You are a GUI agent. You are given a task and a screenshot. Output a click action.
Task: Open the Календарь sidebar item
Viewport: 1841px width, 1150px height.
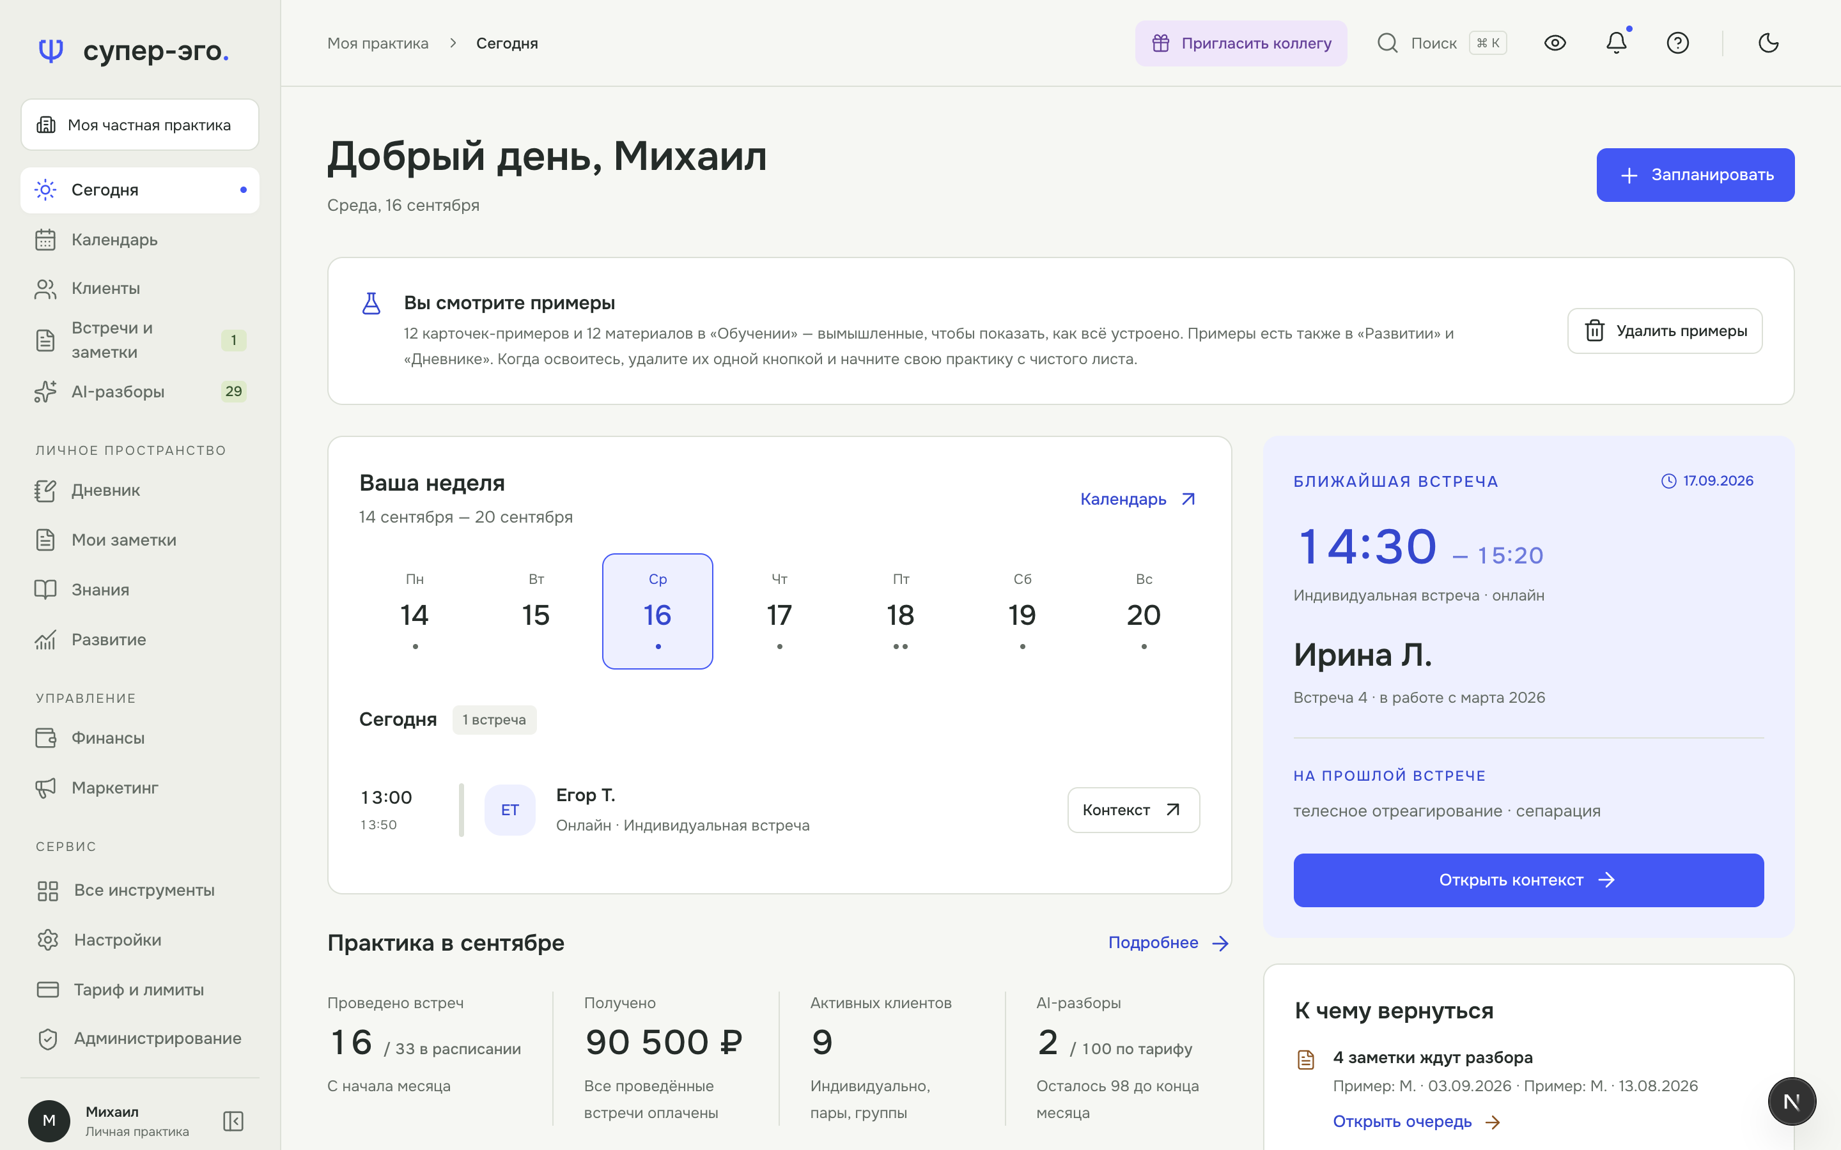(x=140, y=240)
